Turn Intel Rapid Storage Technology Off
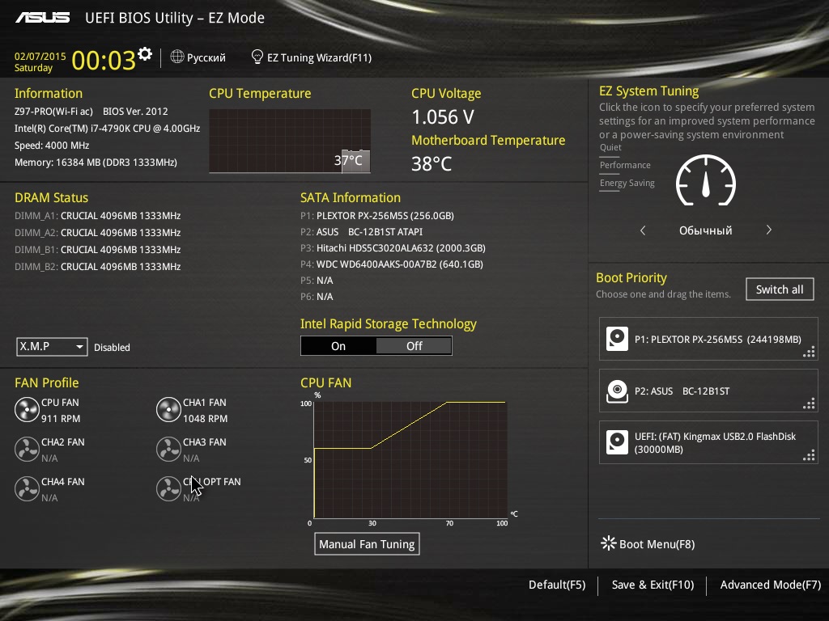This screenshot has height=621, width=829. [x=414, y=346]
